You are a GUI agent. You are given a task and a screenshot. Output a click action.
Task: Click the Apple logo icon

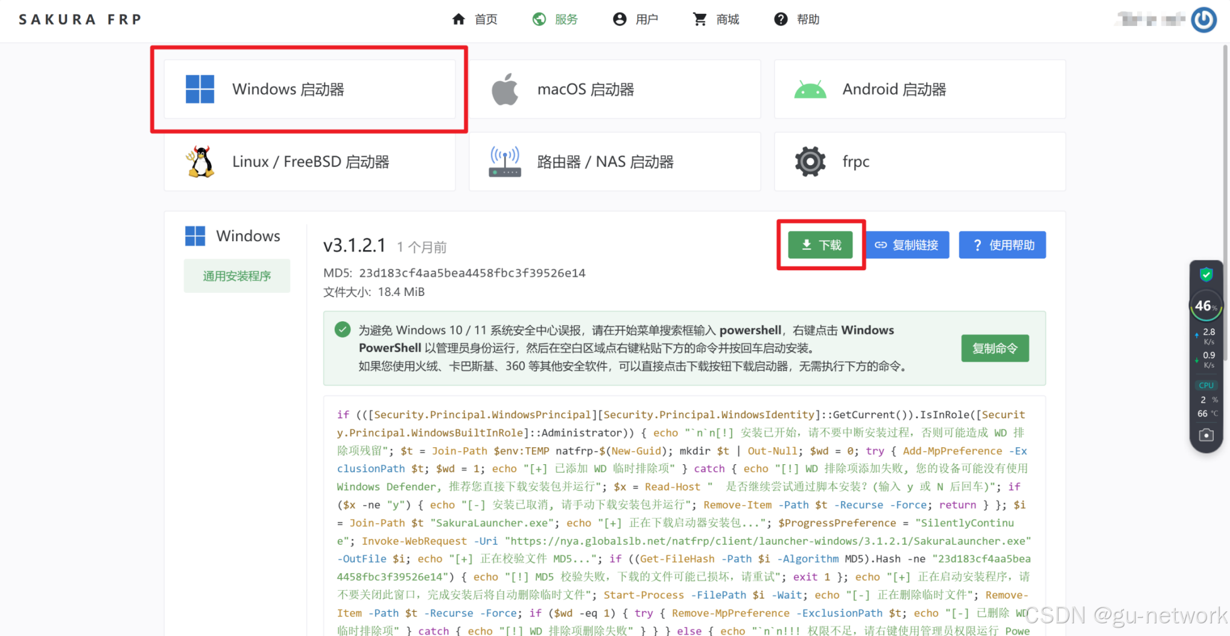pyautogui.click(x=505, y=89)
